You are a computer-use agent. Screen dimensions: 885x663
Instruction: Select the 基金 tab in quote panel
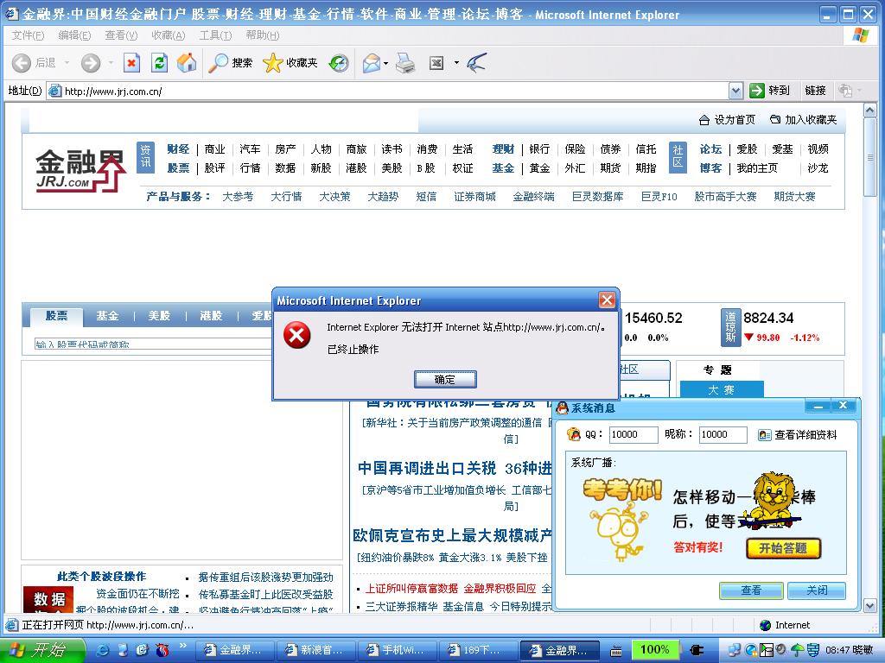pyautogui.click(x=107, y=316)
